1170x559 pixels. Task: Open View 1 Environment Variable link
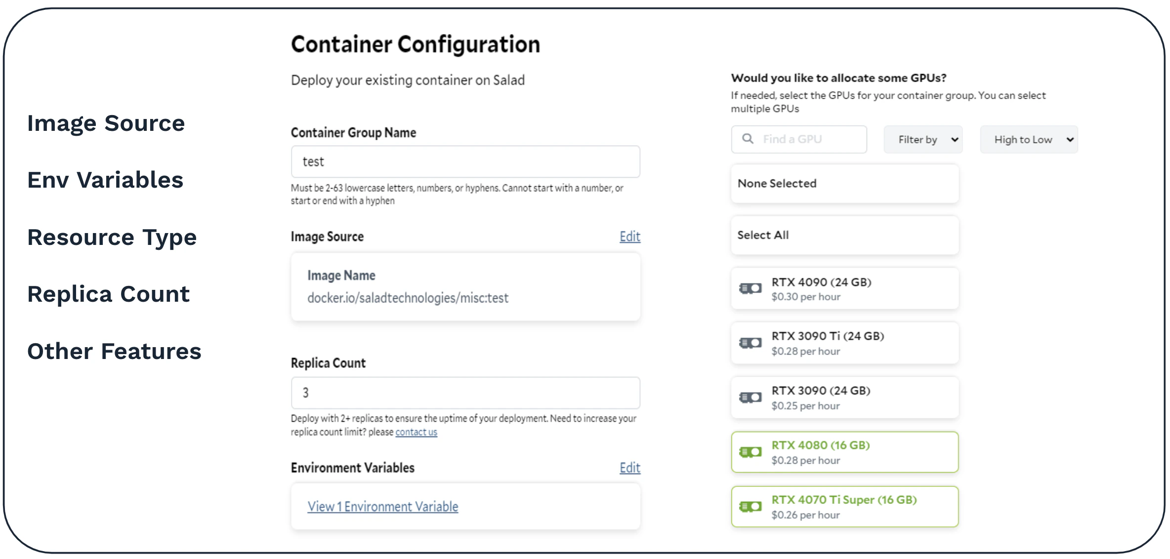click(x=382, y=507)
